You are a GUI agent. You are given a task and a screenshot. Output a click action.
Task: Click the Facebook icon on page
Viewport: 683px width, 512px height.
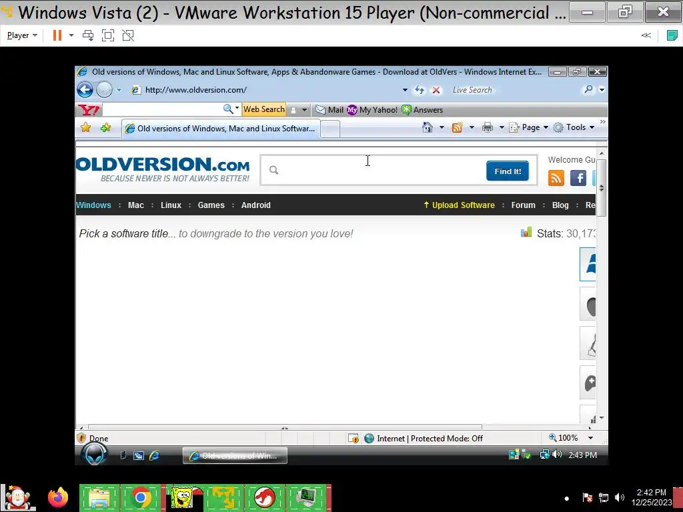578,178
